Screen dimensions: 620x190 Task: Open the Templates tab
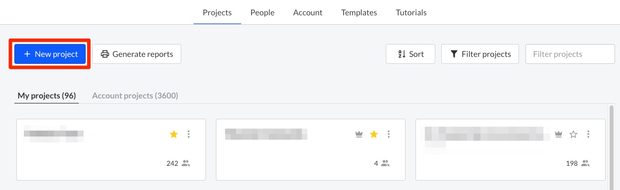[x=359, y=12]
